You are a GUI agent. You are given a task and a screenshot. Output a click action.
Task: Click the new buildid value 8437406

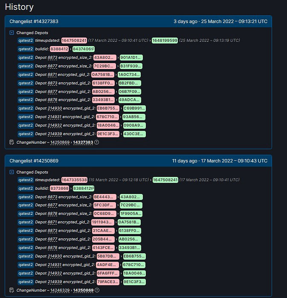(82, 49)
